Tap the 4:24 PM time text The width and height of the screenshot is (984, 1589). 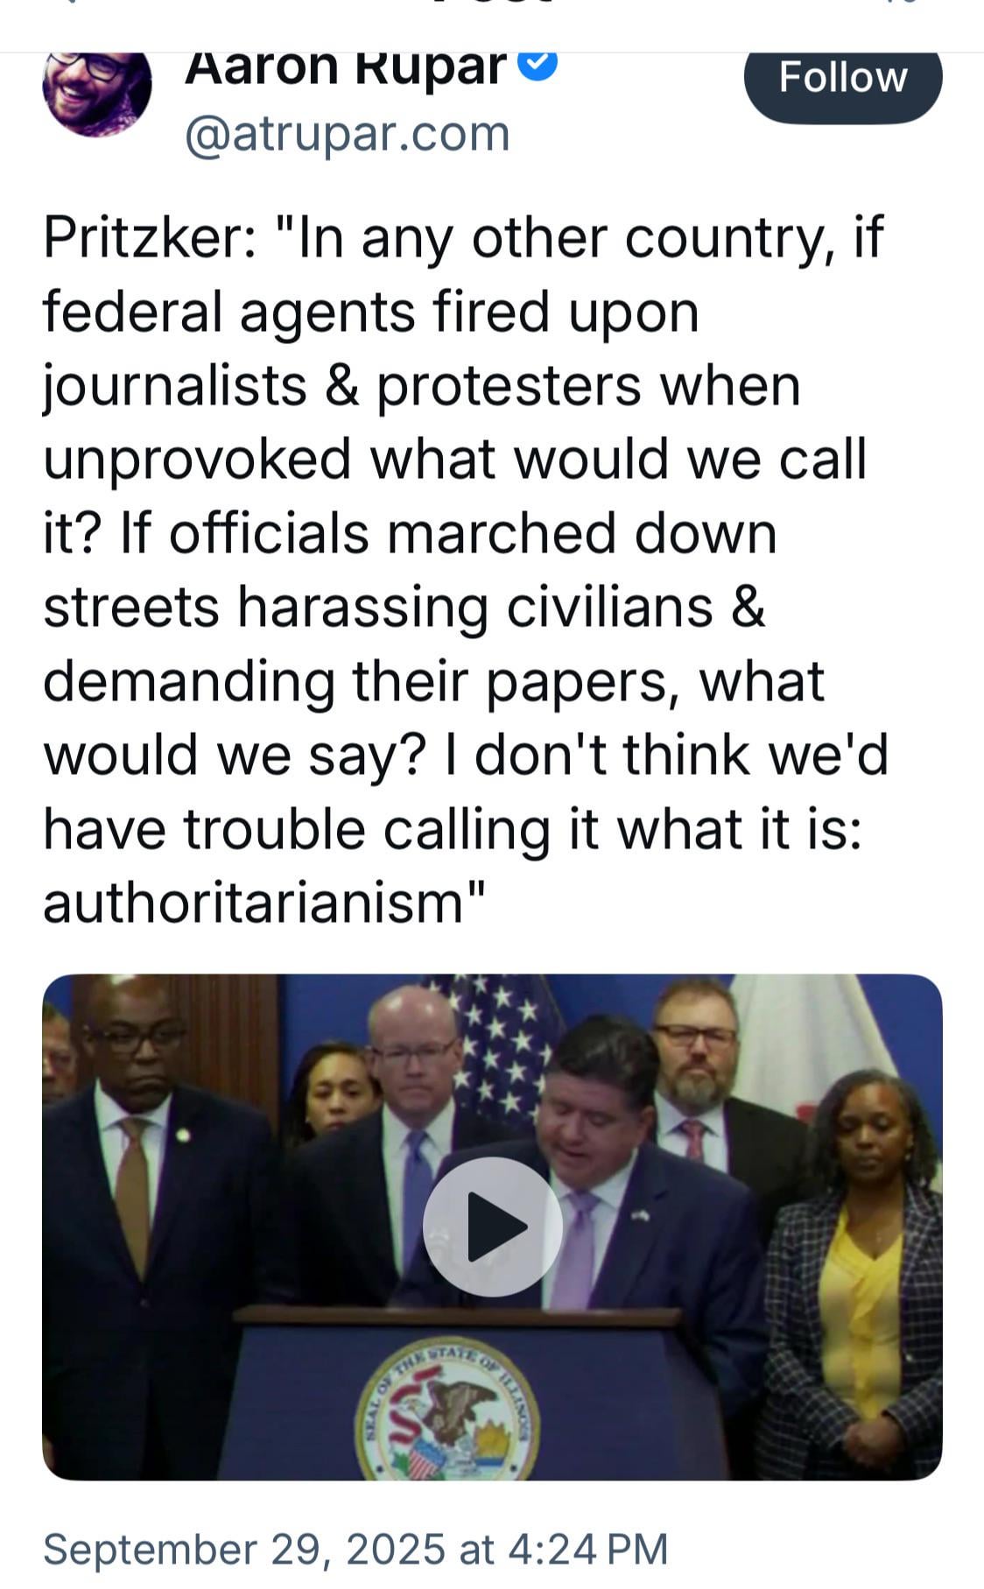tap(588, 1548)
